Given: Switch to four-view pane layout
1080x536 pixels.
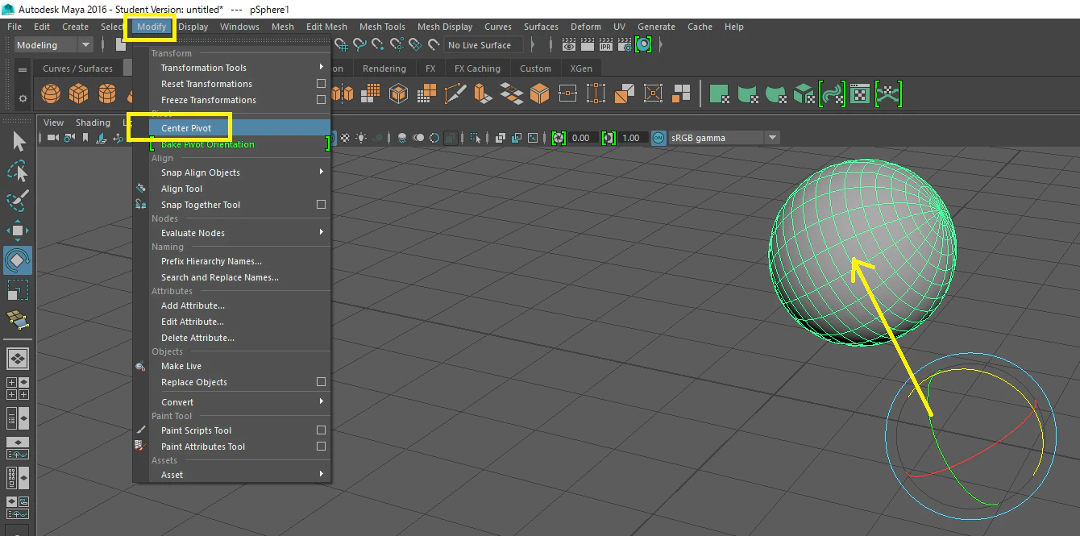Looking at the screenshot, I should pyautogui.click(x=18, y=388).
